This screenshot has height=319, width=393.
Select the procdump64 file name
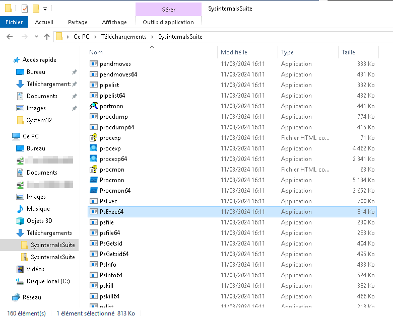pyautogui.click(x=117, y=127)
